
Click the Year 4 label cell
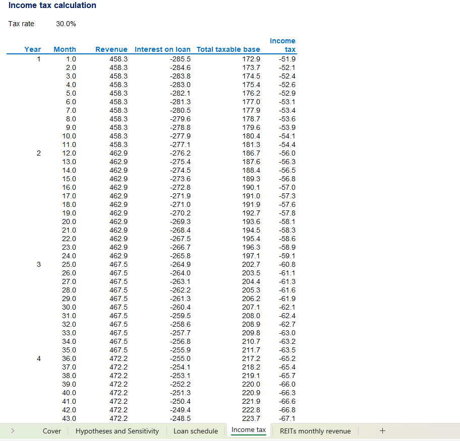[38, 358]
